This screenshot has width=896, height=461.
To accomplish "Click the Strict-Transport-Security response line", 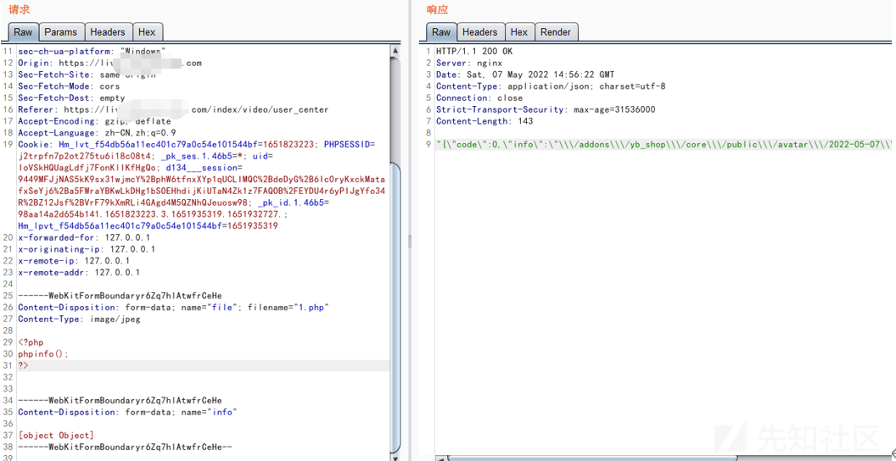I will click(x=546, y=109).
